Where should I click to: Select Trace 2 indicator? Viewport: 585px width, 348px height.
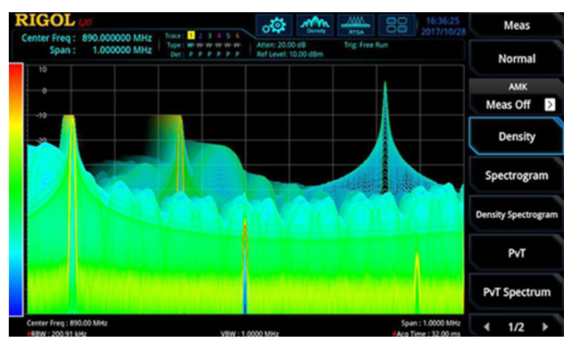[x=201, y=36]
